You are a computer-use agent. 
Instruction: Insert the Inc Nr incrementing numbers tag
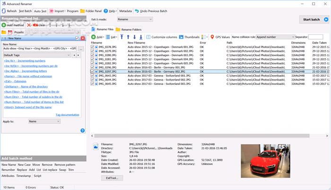(25, 61)
